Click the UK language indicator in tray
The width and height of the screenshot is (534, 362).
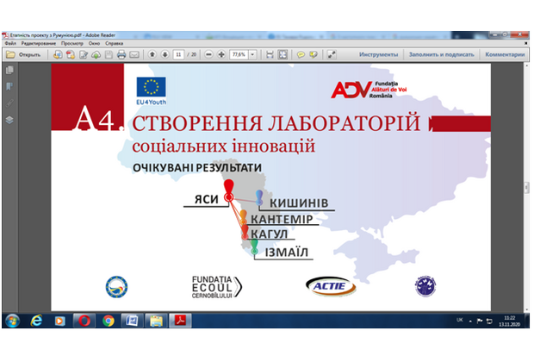(x=460, y=320)
